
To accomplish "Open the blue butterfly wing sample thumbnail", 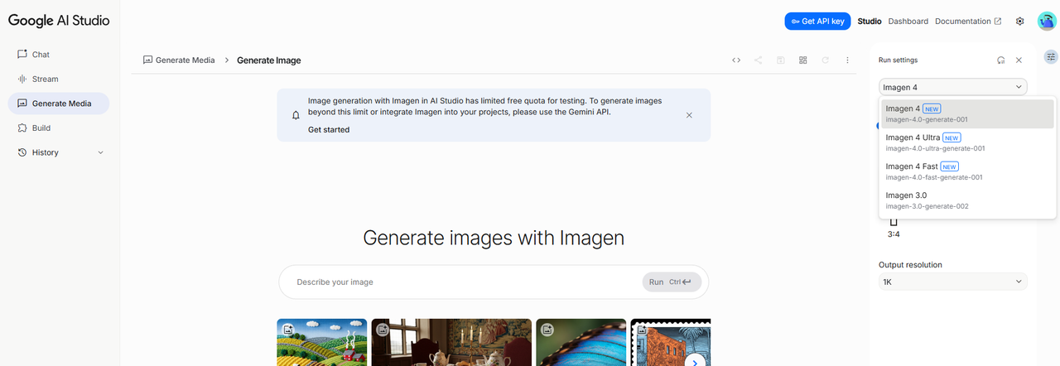I will (x=581, y=342).
